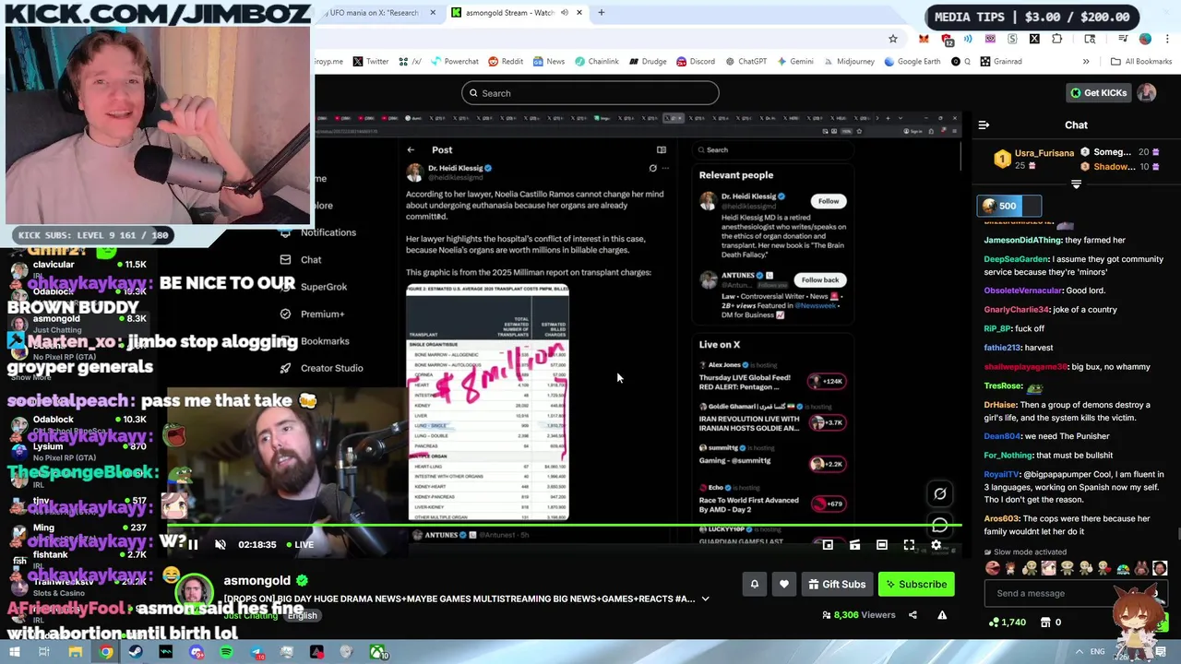
Task: Open the Twitter bookmark
Action: pyautogui.click(x=371, y=62)
